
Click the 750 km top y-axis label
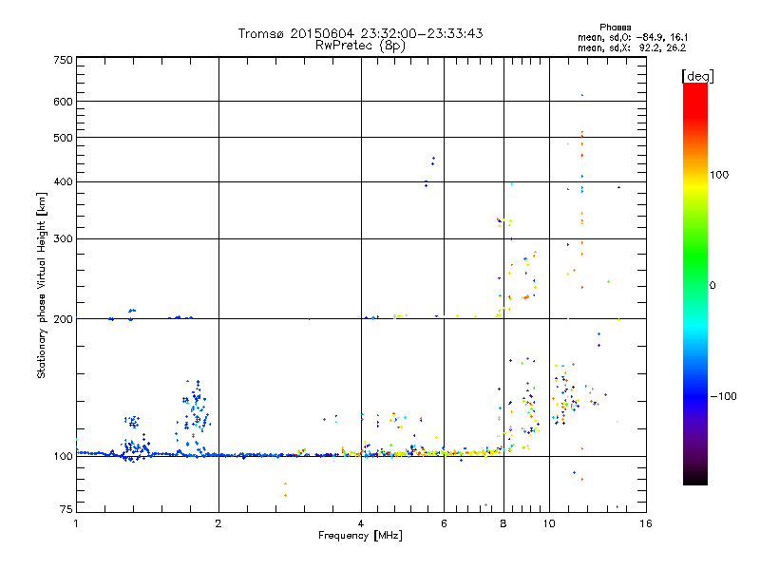pyautogui.click(x=64, y=60)
